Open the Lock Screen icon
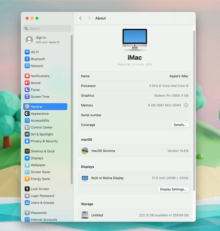 27,189
